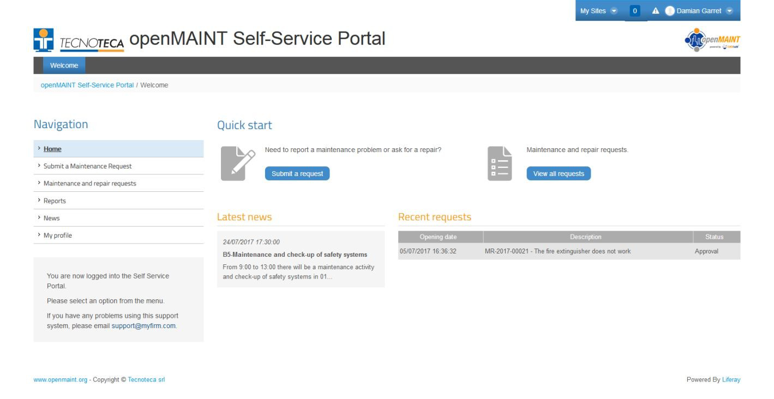Select the MR-2017-00021 fire extinguisher request row
This screenshot has height=399, width=774.
(x=557, y=251)
